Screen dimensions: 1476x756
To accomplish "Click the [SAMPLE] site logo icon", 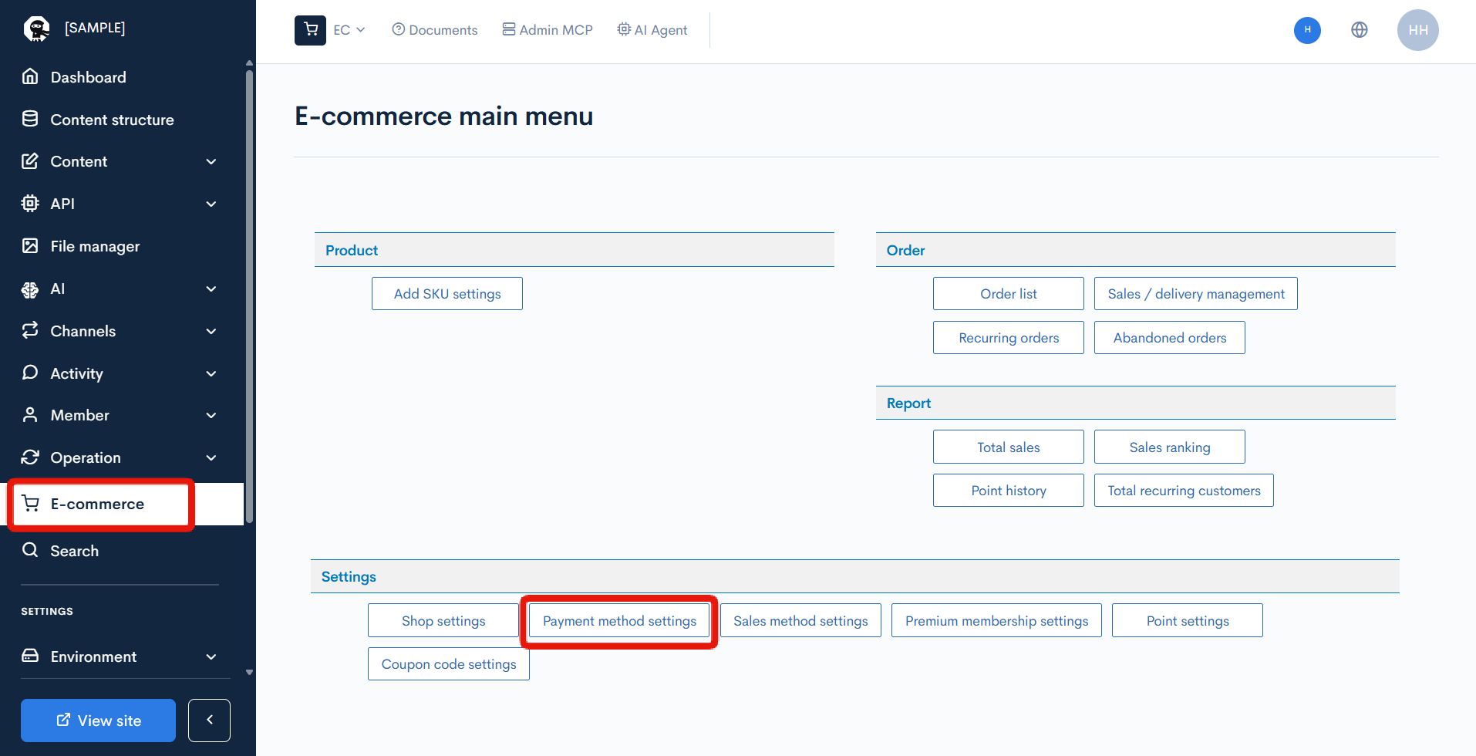I will click(x=36, y=29).
